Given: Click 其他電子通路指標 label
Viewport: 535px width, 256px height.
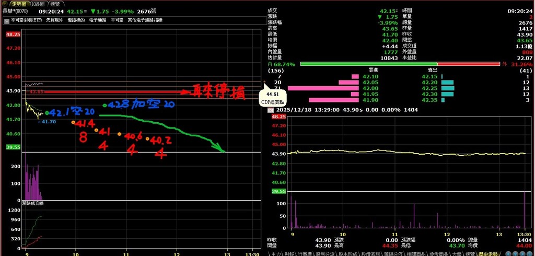Looking at the screenshot, I should pyautogui.click(x=145, y=20).
